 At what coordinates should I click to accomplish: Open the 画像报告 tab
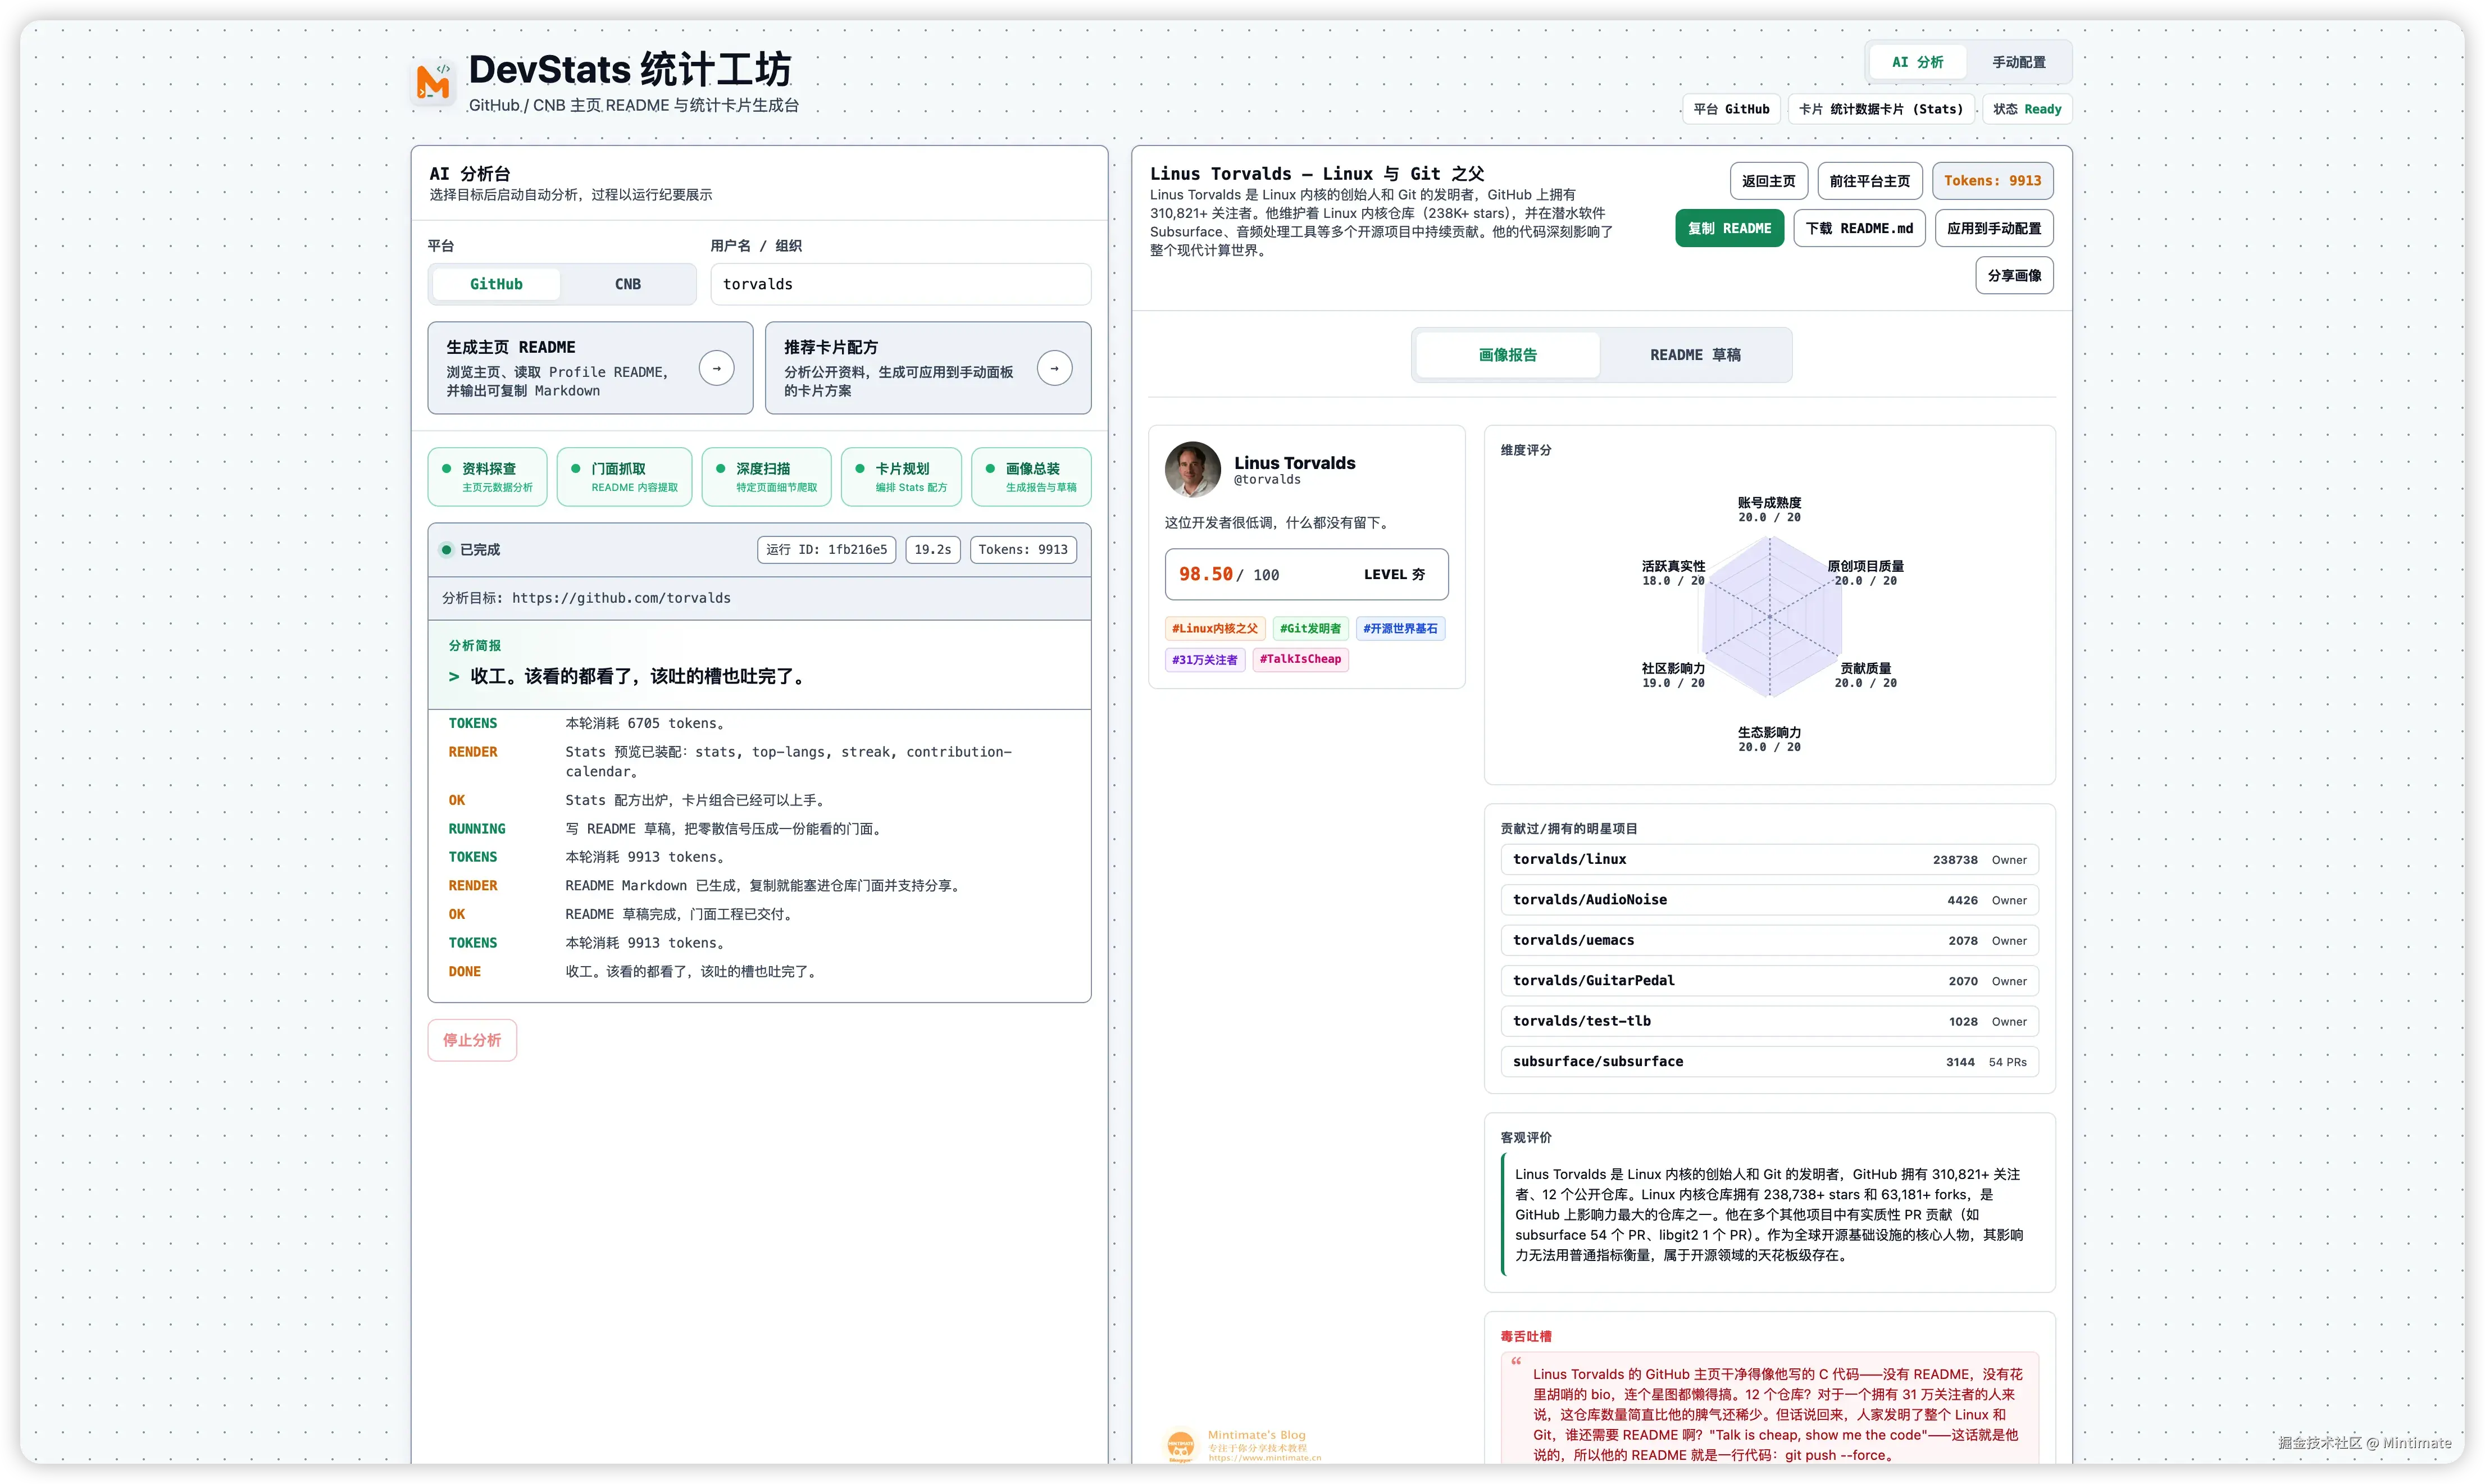tap(1507, 355)
